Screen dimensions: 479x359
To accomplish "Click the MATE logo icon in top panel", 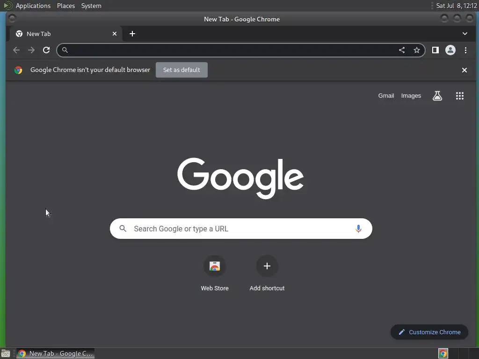I will click(x=7, y=6).
